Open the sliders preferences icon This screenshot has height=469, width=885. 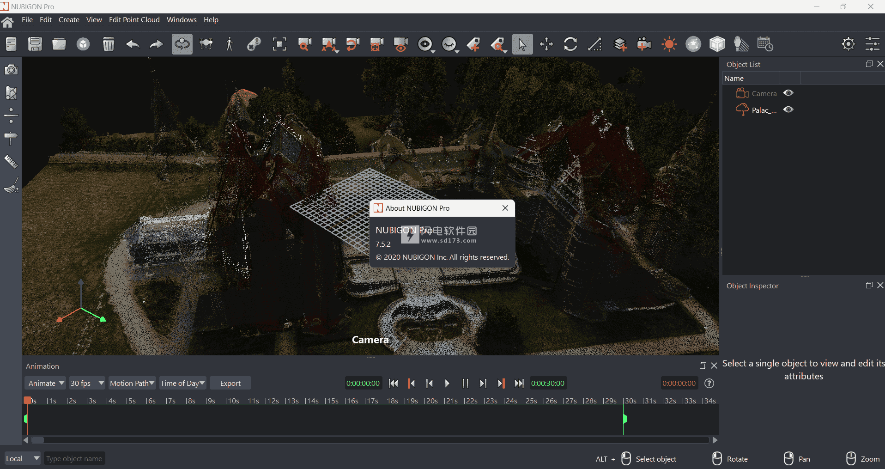pyautogui.click(x=873, y=44)
